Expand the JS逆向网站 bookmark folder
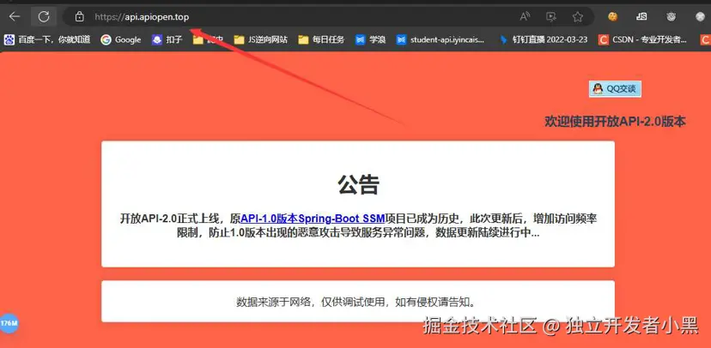The height and width of the screenshot is (348, 711). (x=261, y=39)
